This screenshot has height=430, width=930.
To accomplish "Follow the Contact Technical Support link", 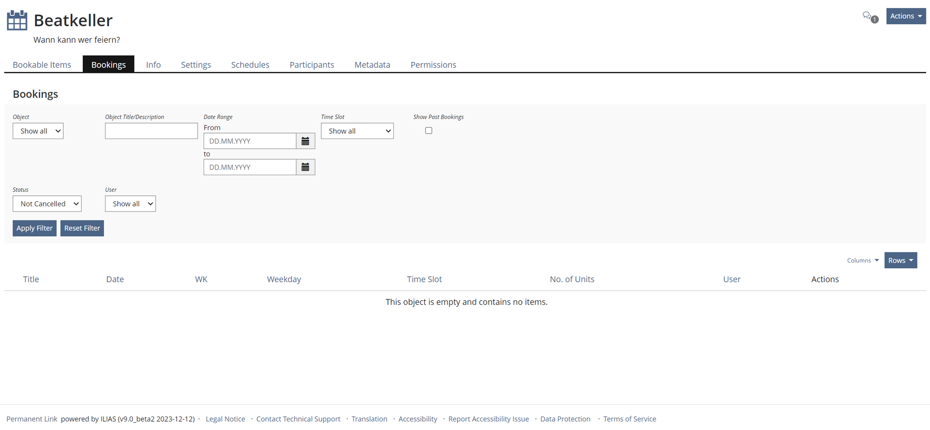I will coord(298,419).
